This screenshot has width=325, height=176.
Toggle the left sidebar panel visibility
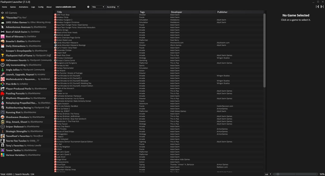[317, 7]
